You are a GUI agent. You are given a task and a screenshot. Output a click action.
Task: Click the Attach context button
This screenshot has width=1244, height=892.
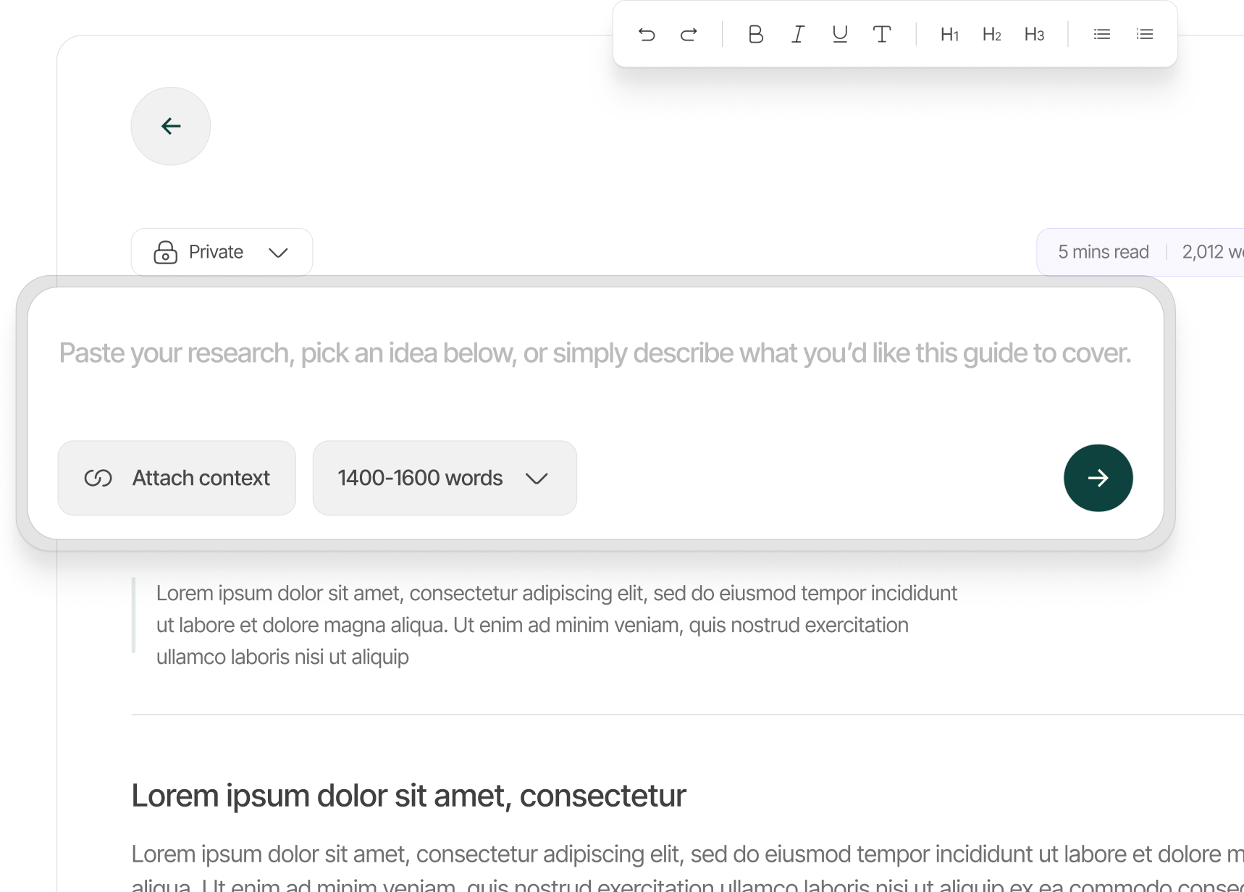[177, 478]
